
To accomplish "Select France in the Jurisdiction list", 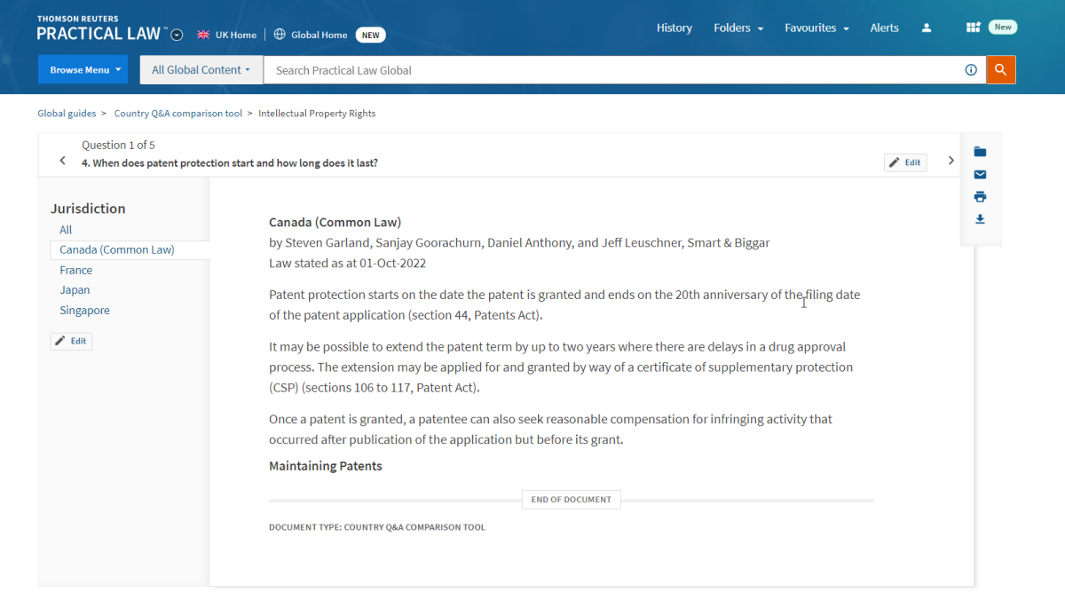I will 76,270.
